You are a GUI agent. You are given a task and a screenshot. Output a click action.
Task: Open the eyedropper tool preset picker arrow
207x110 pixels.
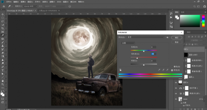pos(12,6)
